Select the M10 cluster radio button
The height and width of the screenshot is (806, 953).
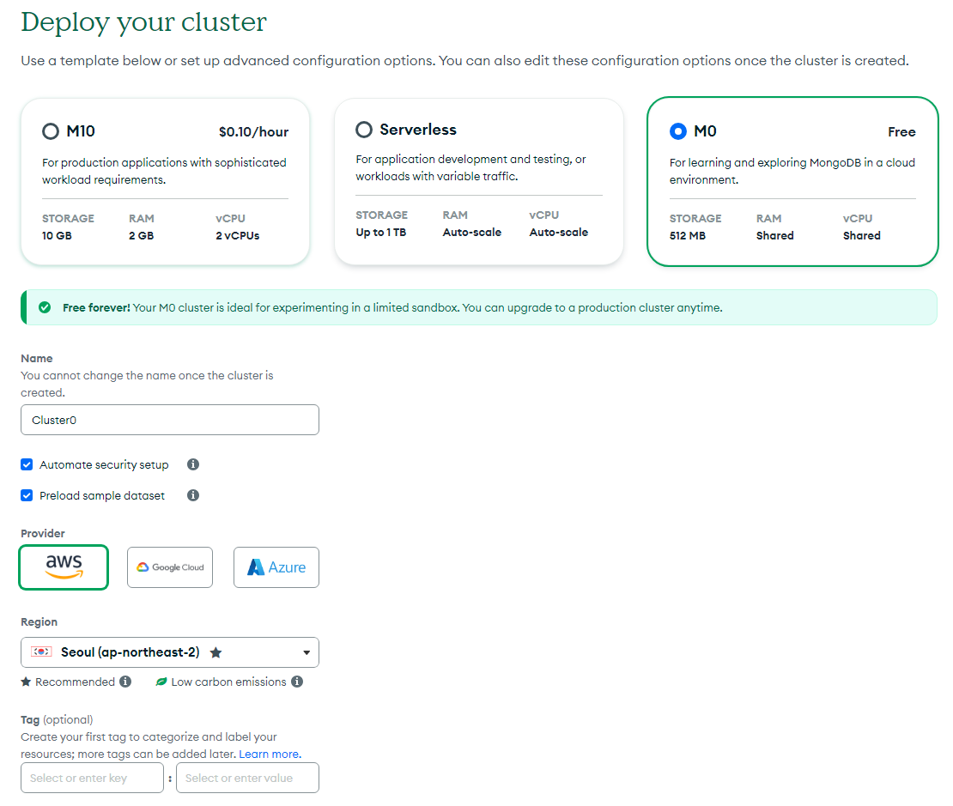coord(51,131)
